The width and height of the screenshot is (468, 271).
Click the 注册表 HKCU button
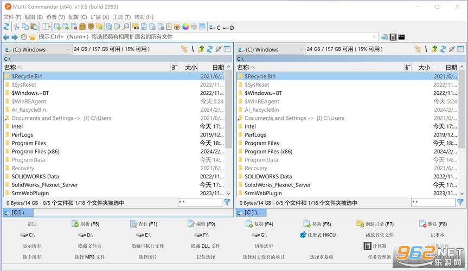pos(318,235)
